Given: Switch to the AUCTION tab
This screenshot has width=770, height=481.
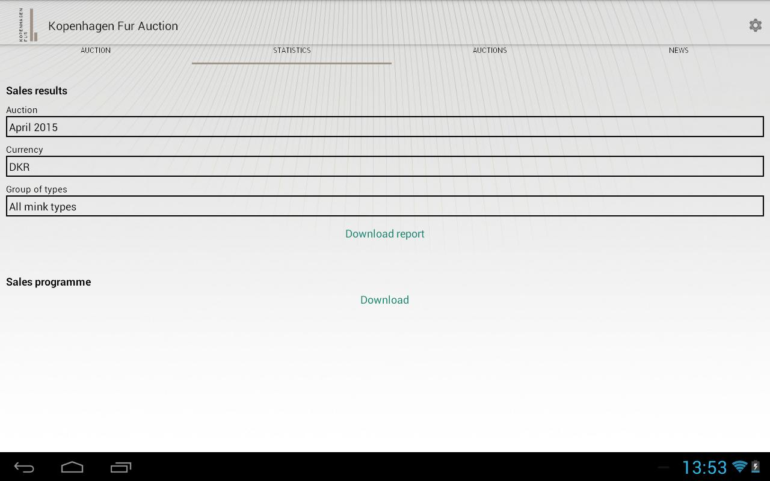Looking at the screenshot, I should coord(96,51).
